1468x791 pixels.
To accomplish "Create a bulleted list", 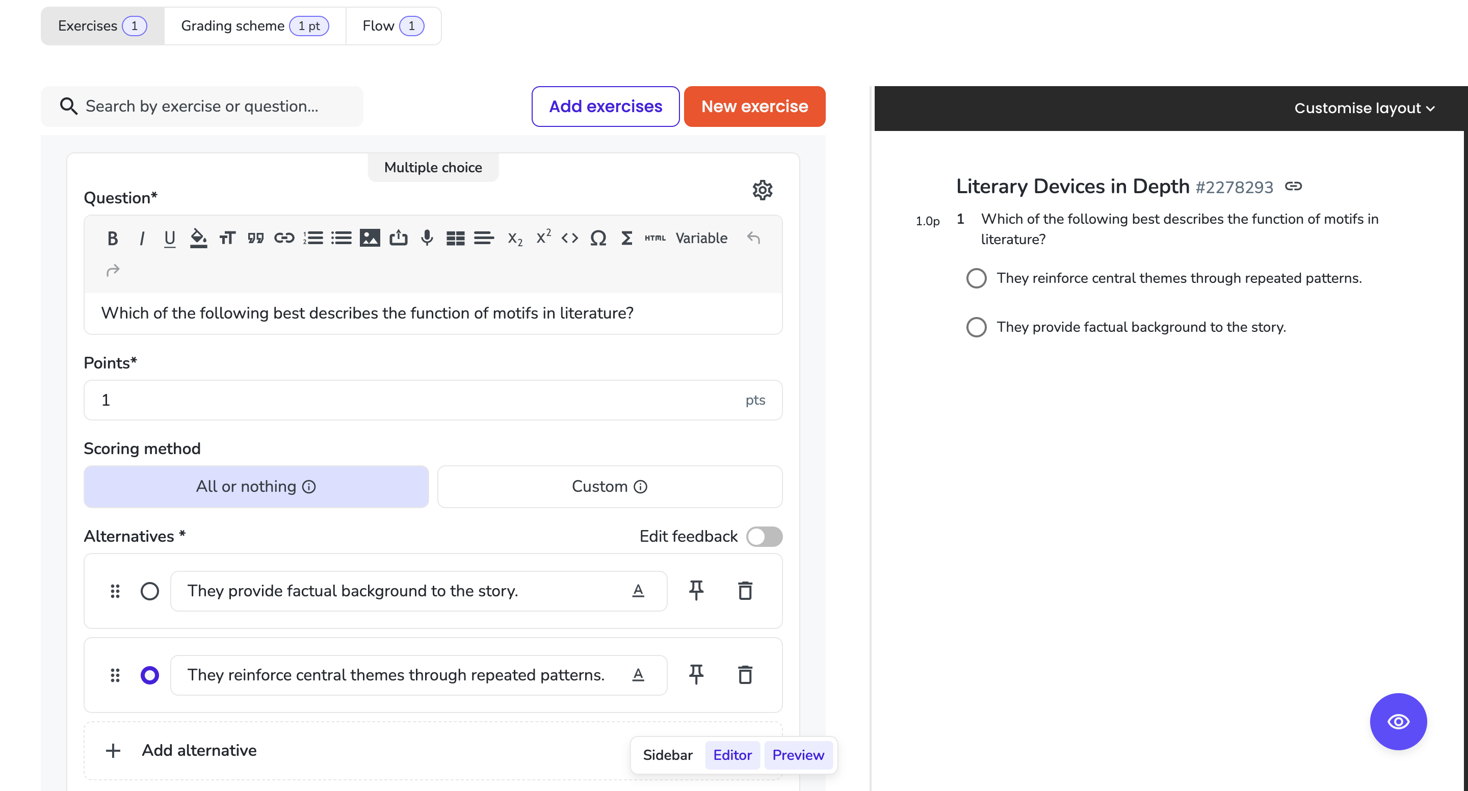I will (x=342, y=238).
